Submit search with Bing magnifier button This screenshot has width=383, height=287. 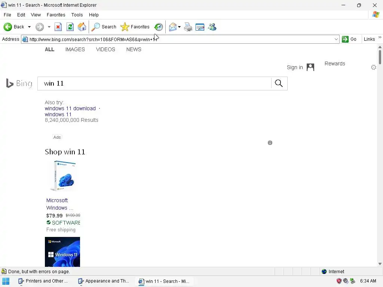tap(279, 83)
